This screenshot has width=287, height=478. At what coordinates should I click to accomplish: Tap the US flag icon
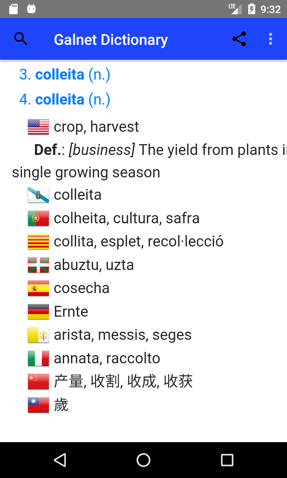coord(38,127)
